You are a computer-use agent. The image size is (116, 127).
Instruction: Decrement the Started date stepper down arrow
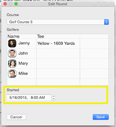point(54,99)
